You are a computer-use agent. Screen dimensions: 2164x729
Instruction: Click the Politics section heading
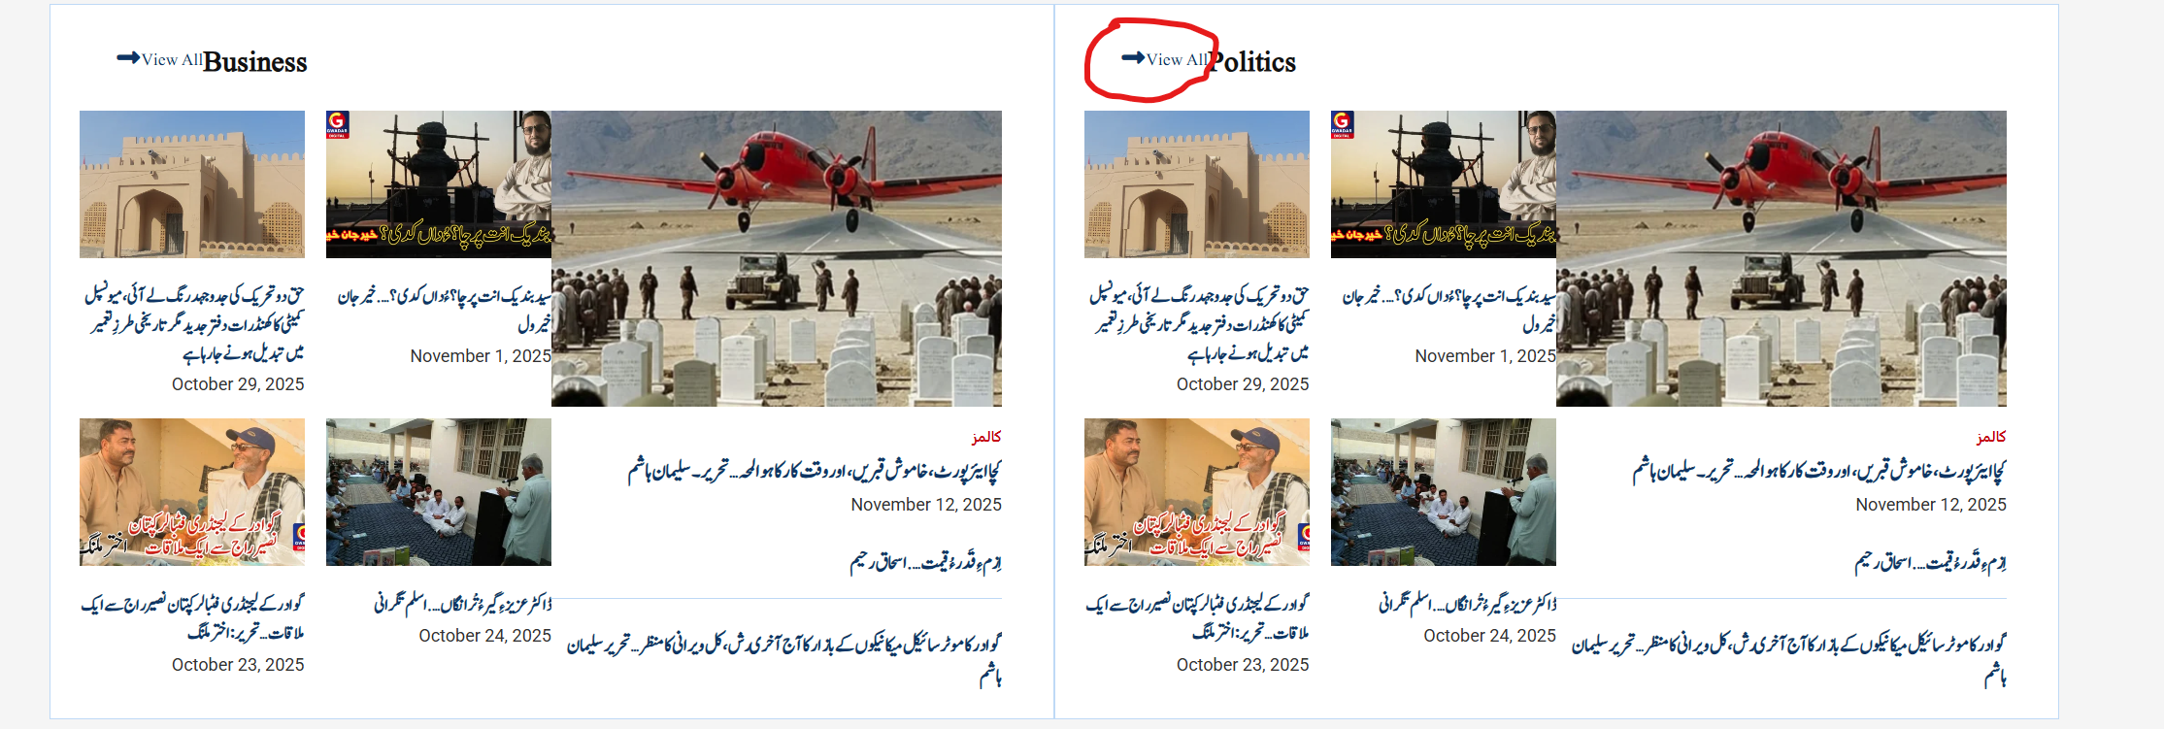[1252, 62]
